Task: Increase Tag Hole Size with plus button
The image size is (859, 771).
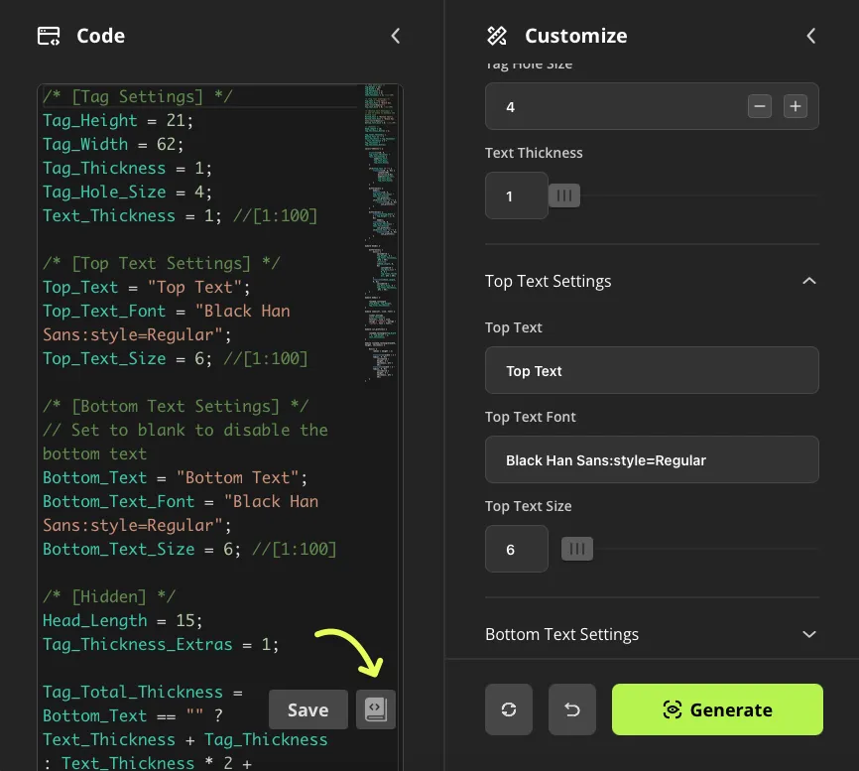Action: [x=795, y=106]
